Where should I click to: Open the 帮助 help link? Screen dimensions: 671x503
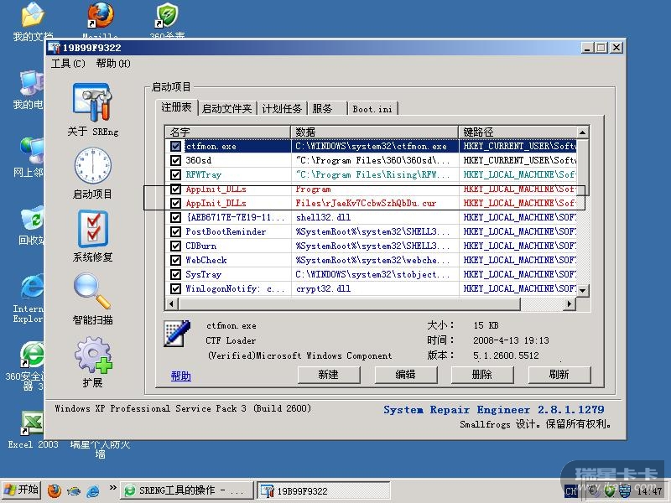click(180, 376)
